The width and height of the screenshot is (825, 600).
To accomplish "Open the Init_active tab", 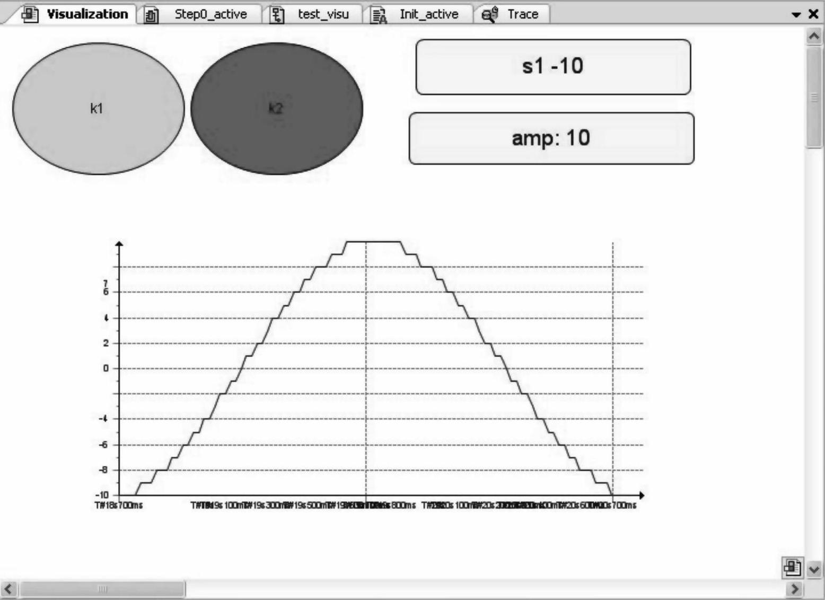I will pyautogui.click(x=418, y=14).
